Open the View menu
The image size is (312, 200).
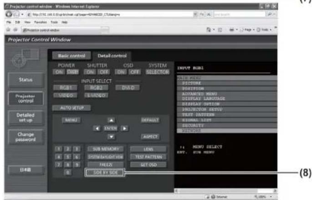pyautogui.click(x=27, y=22)
